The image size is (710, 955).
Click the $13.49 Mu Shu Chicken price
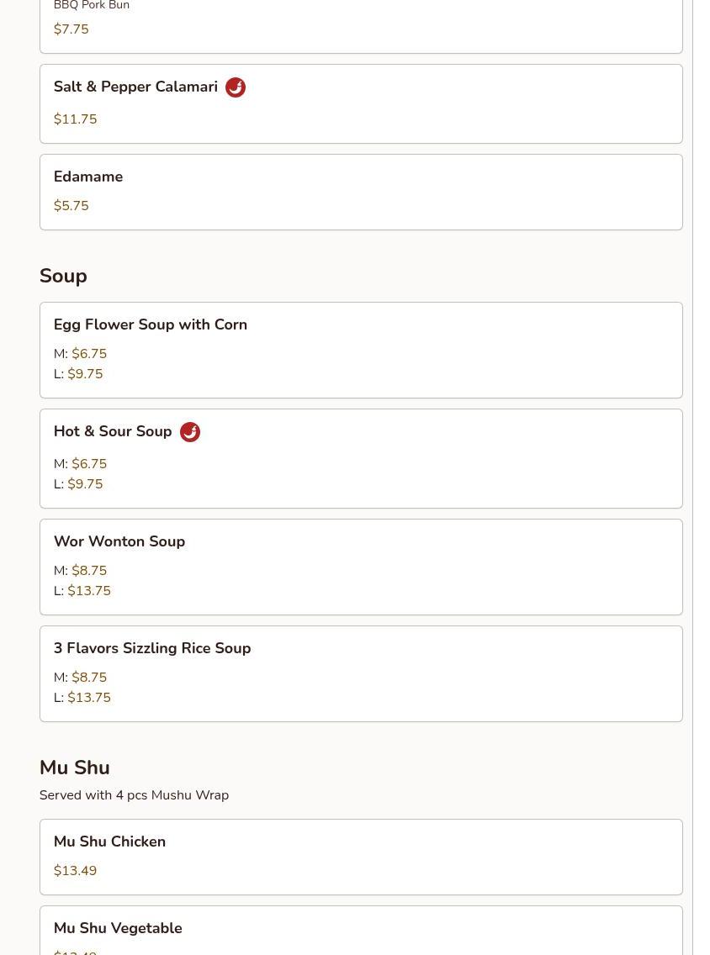pyautogui.click(x=75, y=871)
